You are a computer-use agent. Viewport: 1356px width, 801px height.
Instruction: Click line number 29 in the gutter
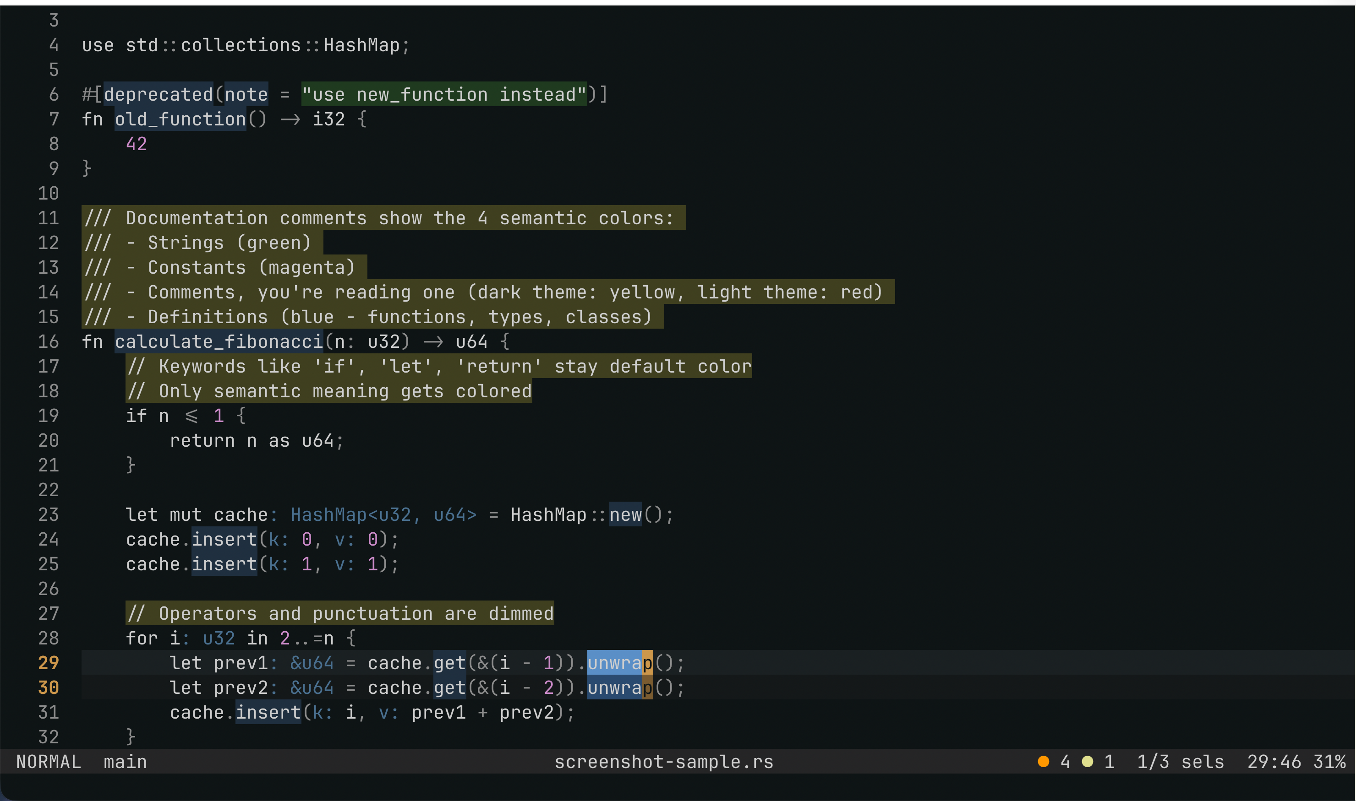click(49, 663)
